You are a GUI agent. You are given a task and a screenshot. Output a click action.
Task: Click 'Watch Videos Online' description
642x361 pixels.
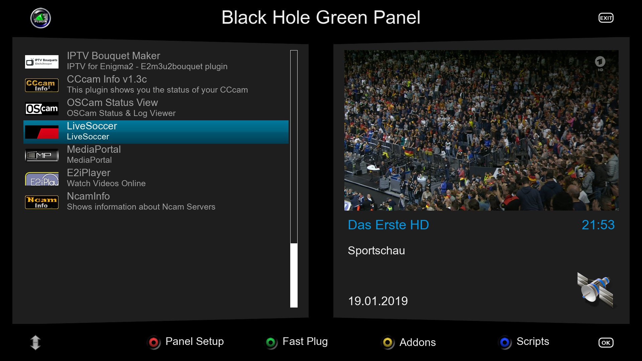106,184
